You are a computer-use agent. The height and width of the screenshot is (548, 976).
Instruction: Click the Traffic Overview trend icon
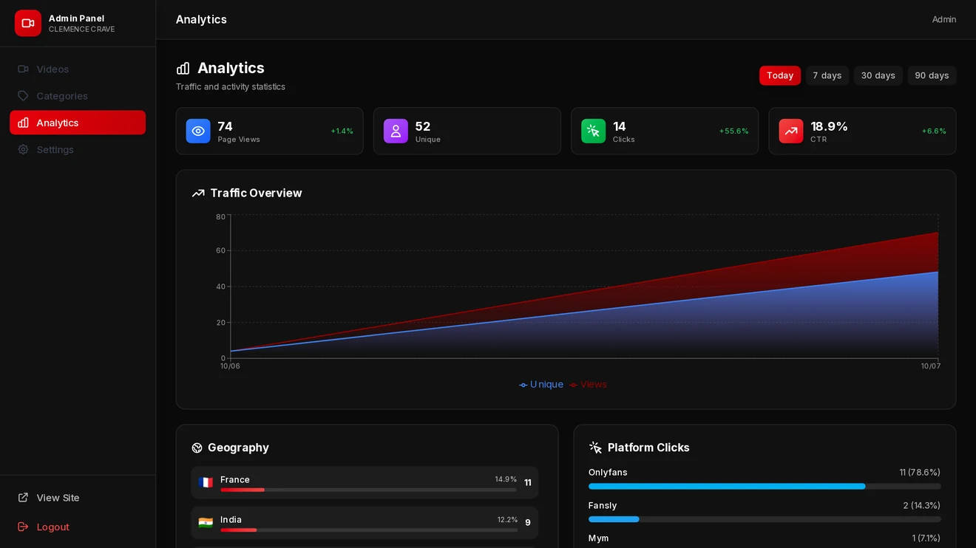198,193
